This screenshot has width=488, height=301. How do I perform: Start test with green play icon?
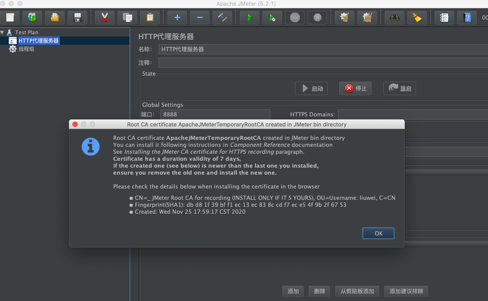(x=249, y=17)
